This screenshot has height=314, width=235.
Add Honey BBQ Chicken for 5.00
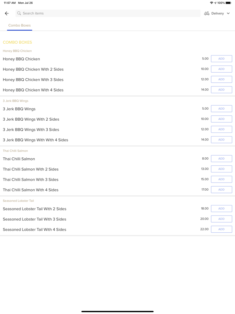[221, 59]
